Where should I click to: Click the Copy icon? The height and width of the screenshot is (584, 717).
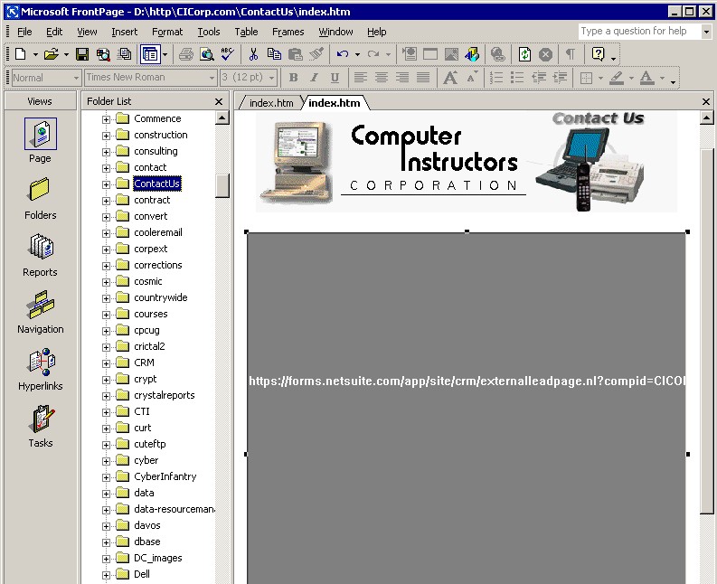coord(274,54)
